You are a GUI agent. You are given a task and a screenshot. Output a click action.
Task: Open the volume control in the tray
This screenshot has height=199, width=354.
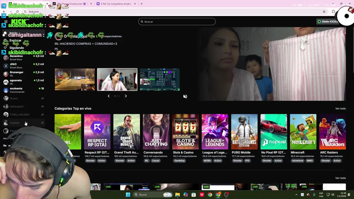(x=332, y=195)
